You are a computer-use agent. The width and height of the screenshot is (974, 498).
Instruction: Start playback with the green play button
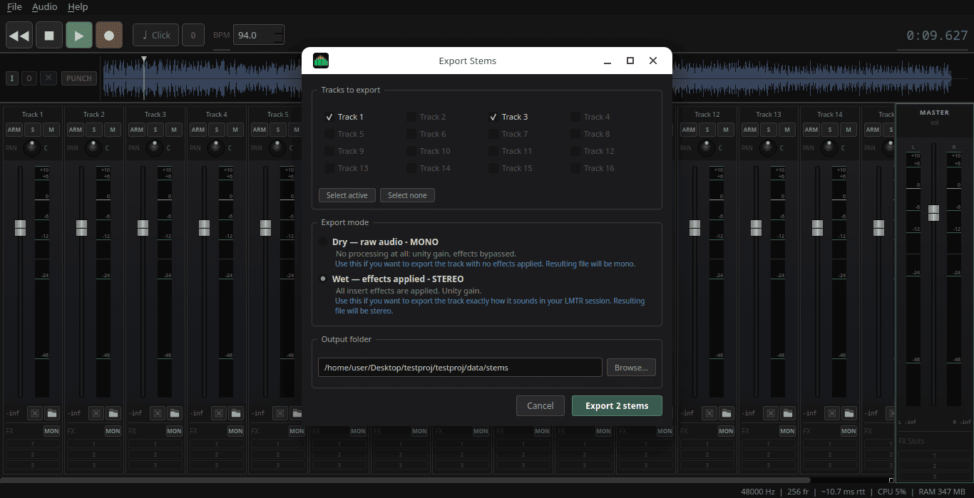coord(79,35)
